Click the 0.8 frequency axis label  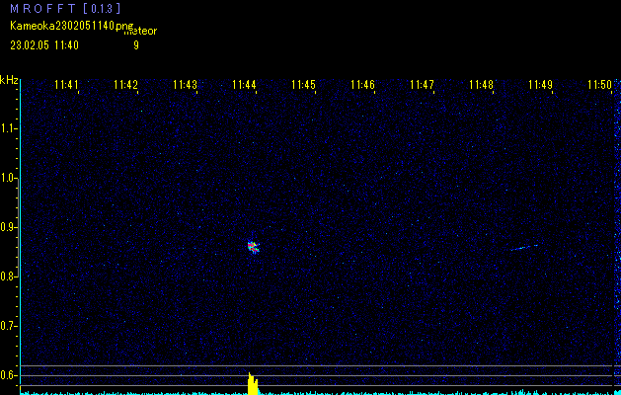(8, 276)
